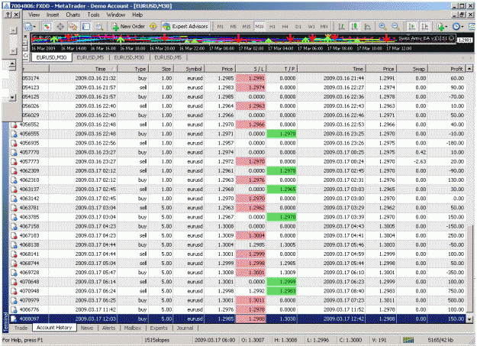Image resolution: width=477 pixels, height=346 pixels.
Task: Zoom out on the chart
Action: tap(395, 27)
